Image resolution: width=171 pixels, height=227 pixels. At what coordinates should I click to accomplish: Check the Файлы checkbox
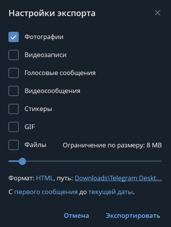coord(14,145)
